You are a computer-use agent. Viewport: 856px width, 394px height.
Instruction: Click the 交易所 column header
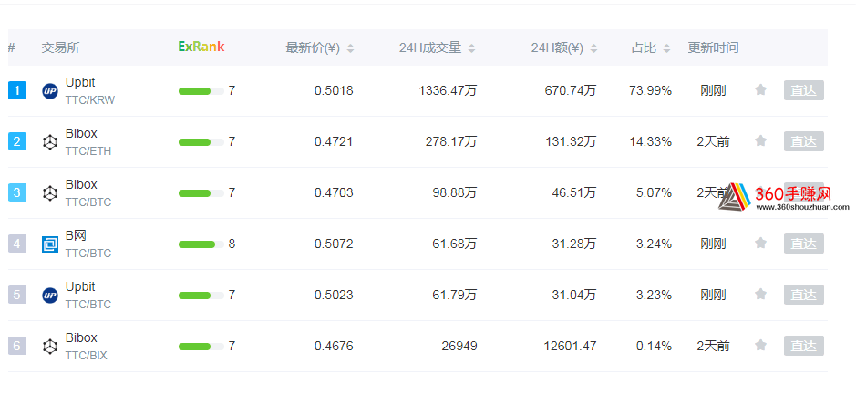60,48
